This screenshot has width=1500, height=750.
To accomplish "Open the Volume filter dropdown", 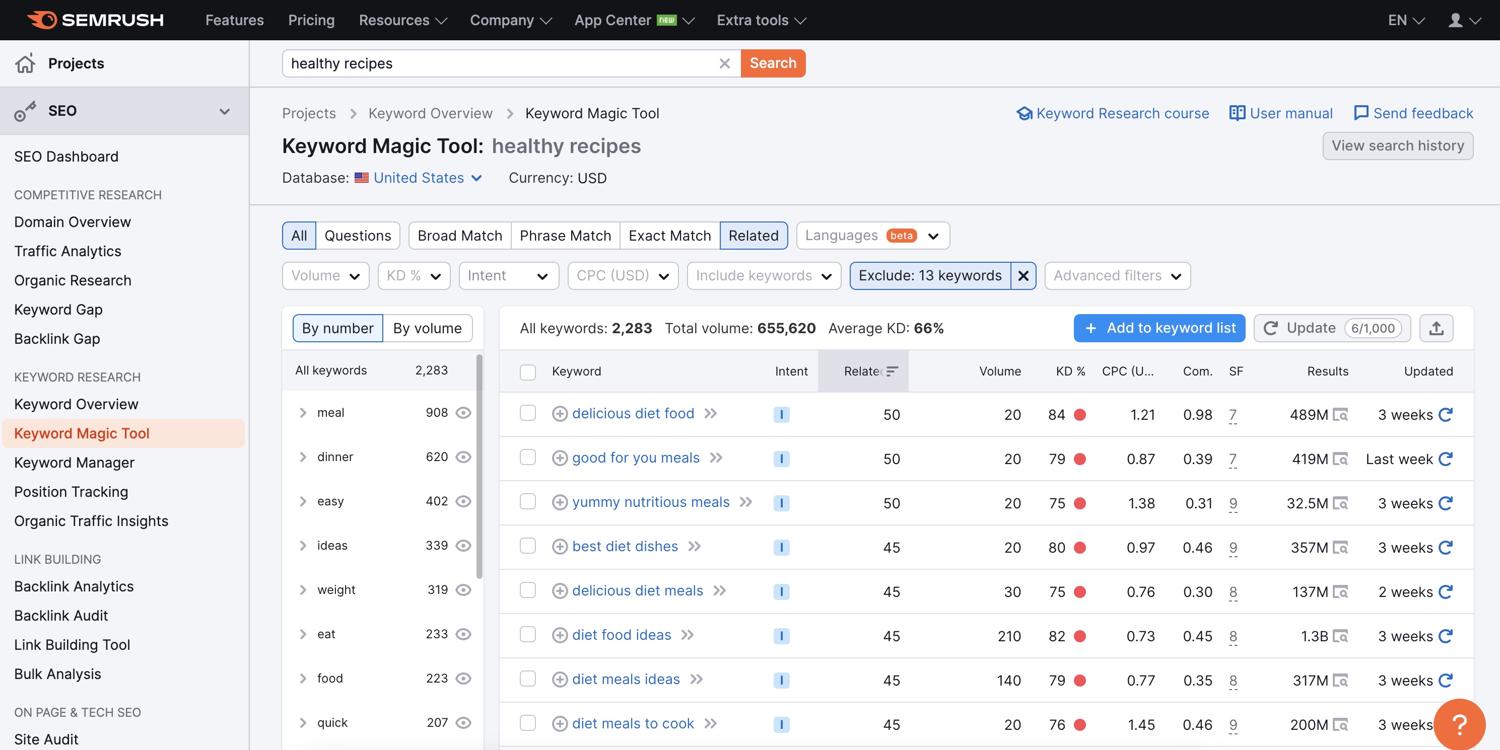I will pyautogui.click(x=325, y=276).
